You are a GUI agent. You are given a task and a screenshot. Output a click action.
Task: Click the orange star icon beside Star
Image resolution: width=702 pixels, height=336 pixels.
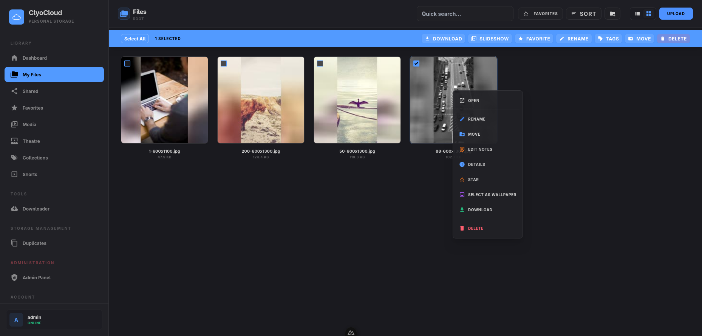coord(462,180)
